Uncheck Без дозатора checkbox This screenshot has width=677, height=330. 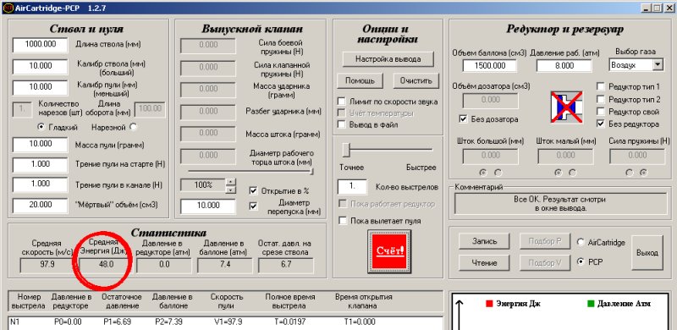[463, 118]
